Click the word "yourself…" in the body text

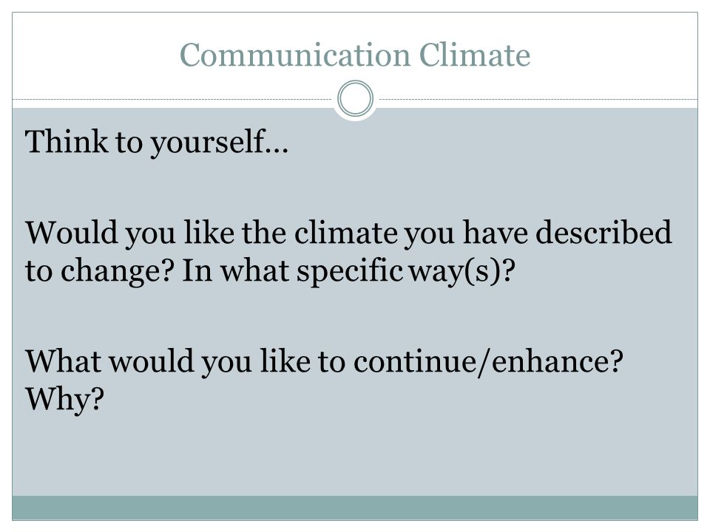point(219,143)
